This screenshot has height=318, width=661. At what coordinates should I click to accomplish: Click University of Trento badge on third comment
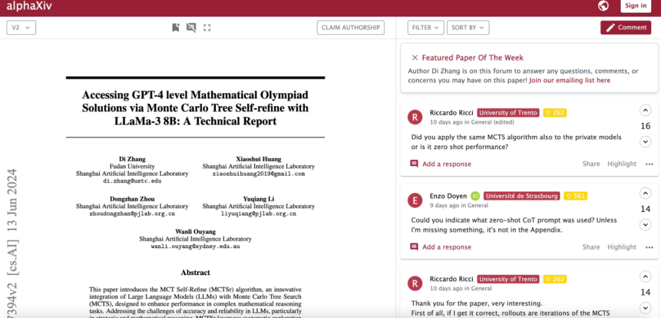508,279
